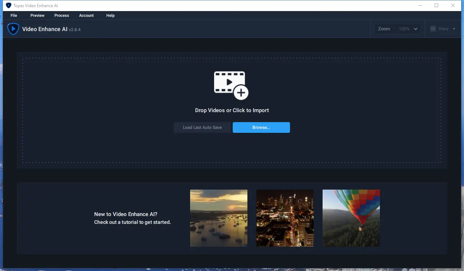Click the Video Enhance AI title text
This screenshot has width=464, height=271.
pos(45,29)
